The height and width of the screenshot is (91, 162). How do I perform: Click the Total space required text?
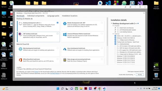coord(135,72)
